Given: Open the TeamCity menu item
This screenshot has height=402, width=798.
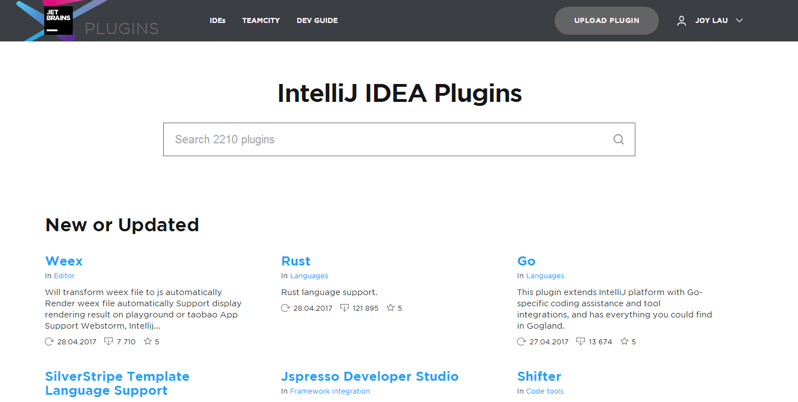Looking at the screenshot, I should coord(261,21).
